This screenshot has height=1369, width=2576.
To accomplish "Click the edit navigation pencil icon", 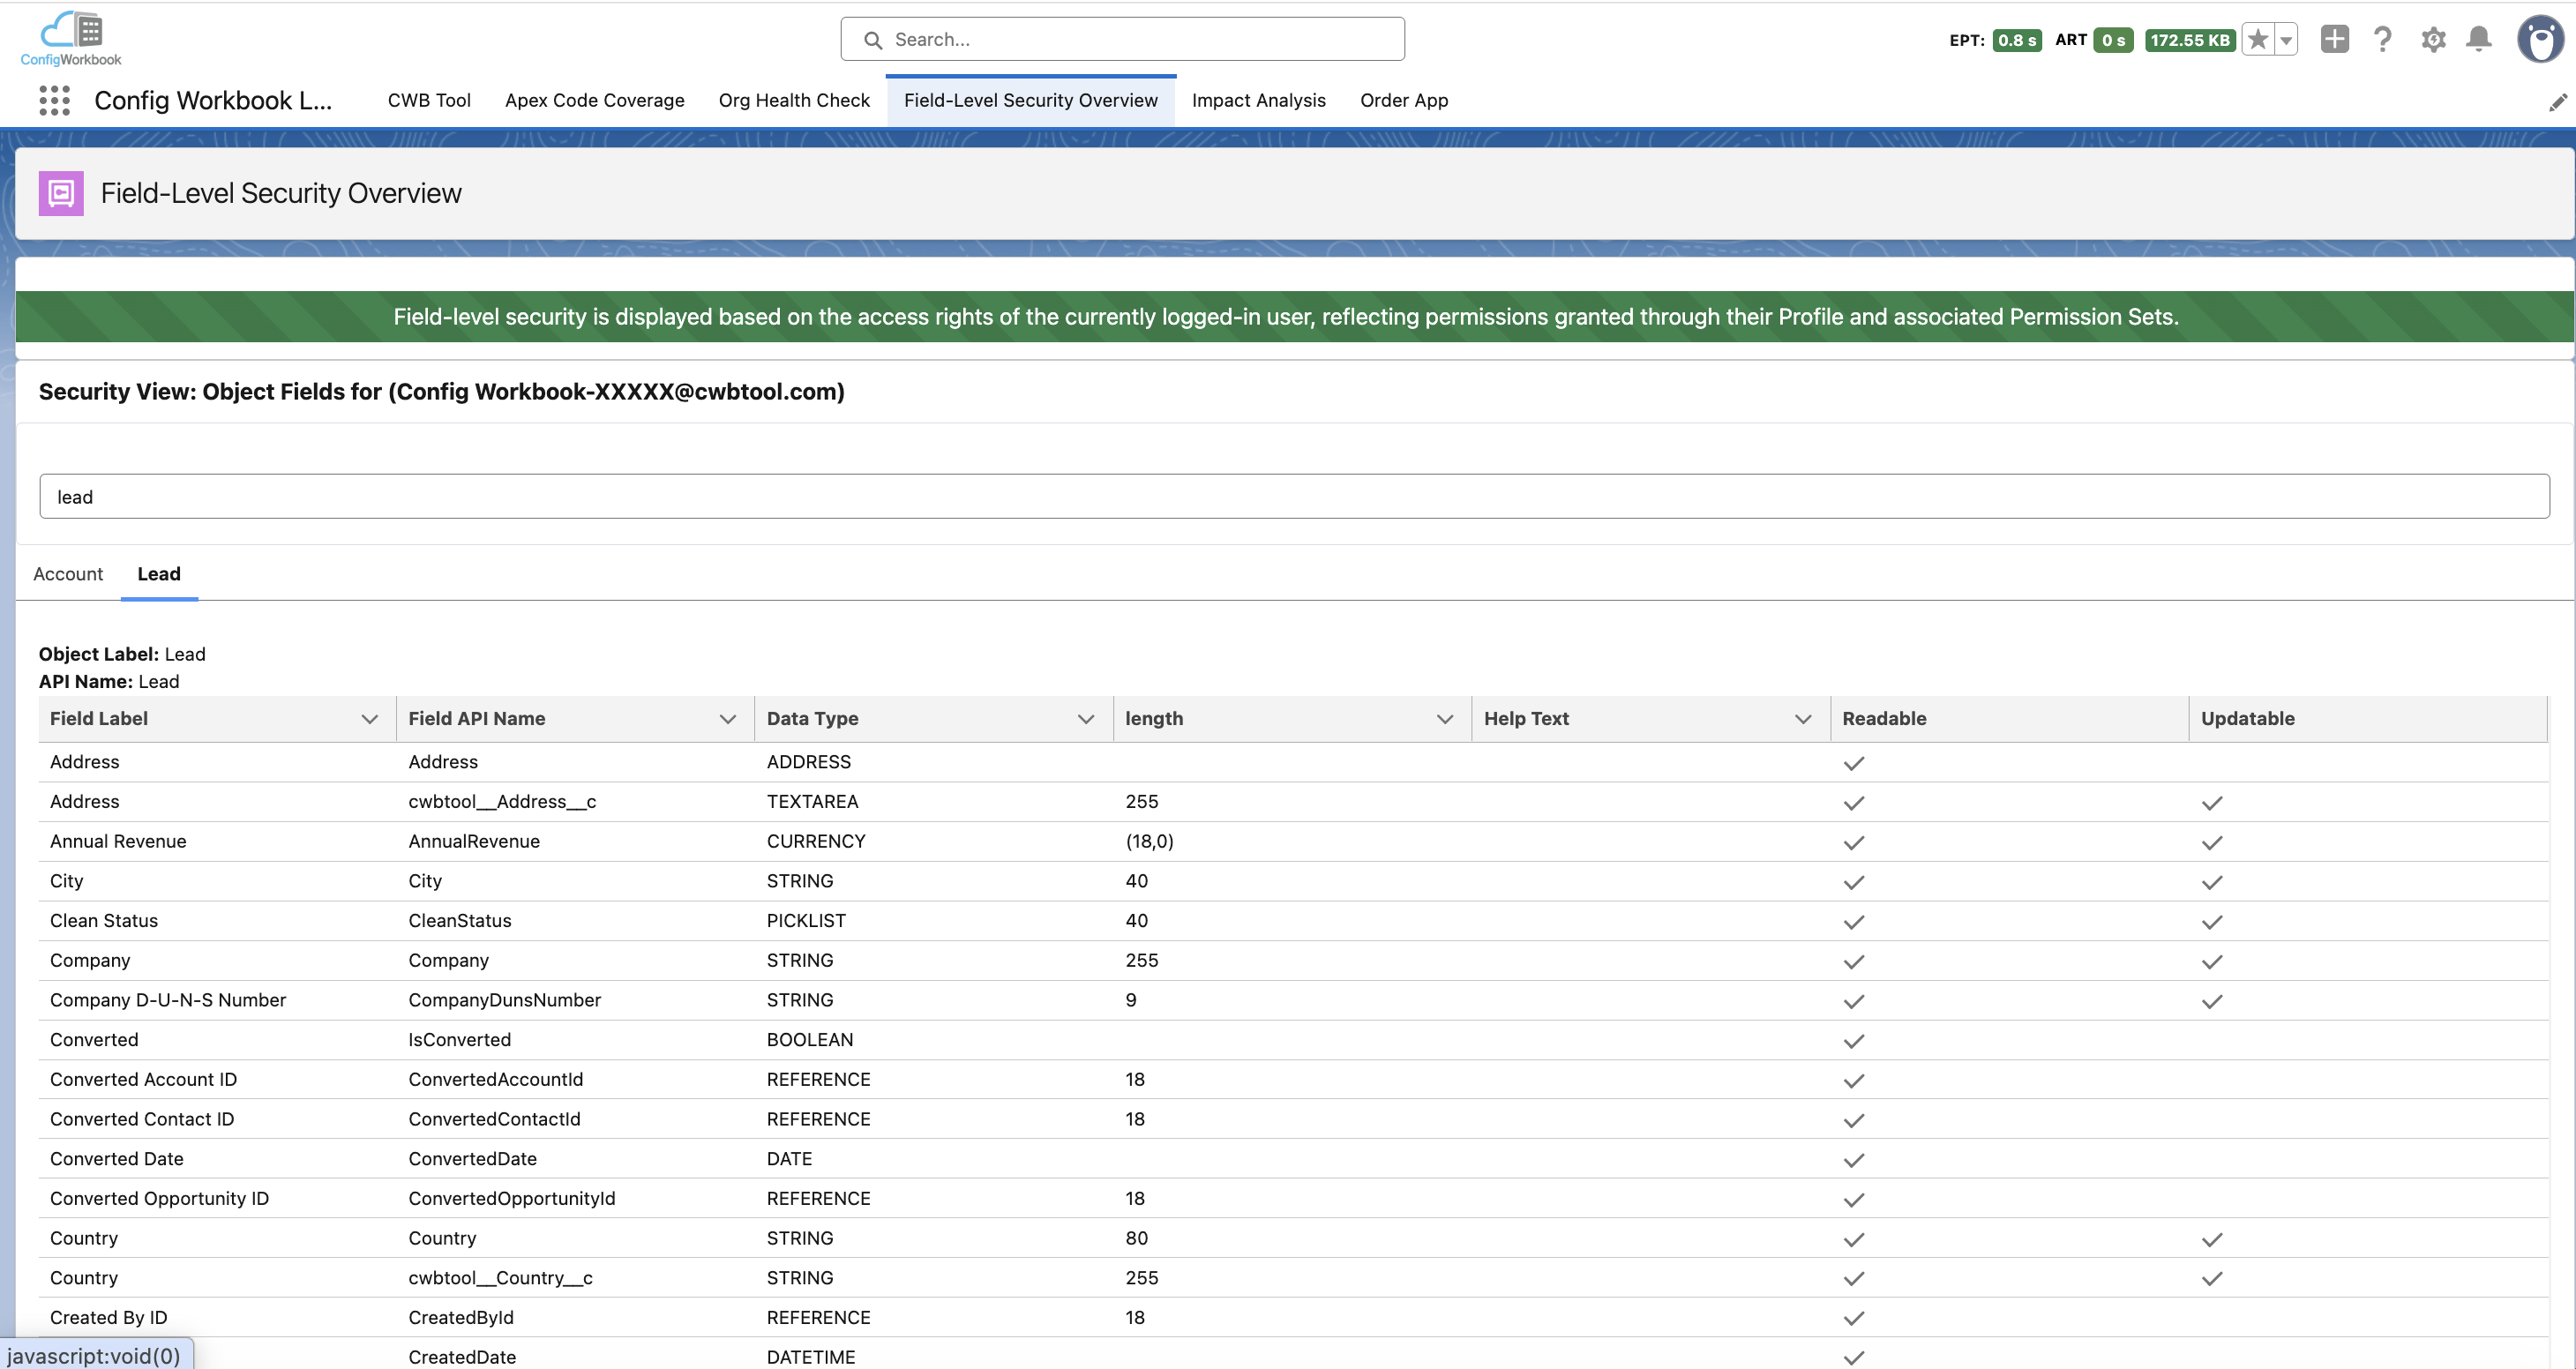I will [2557, 103].
